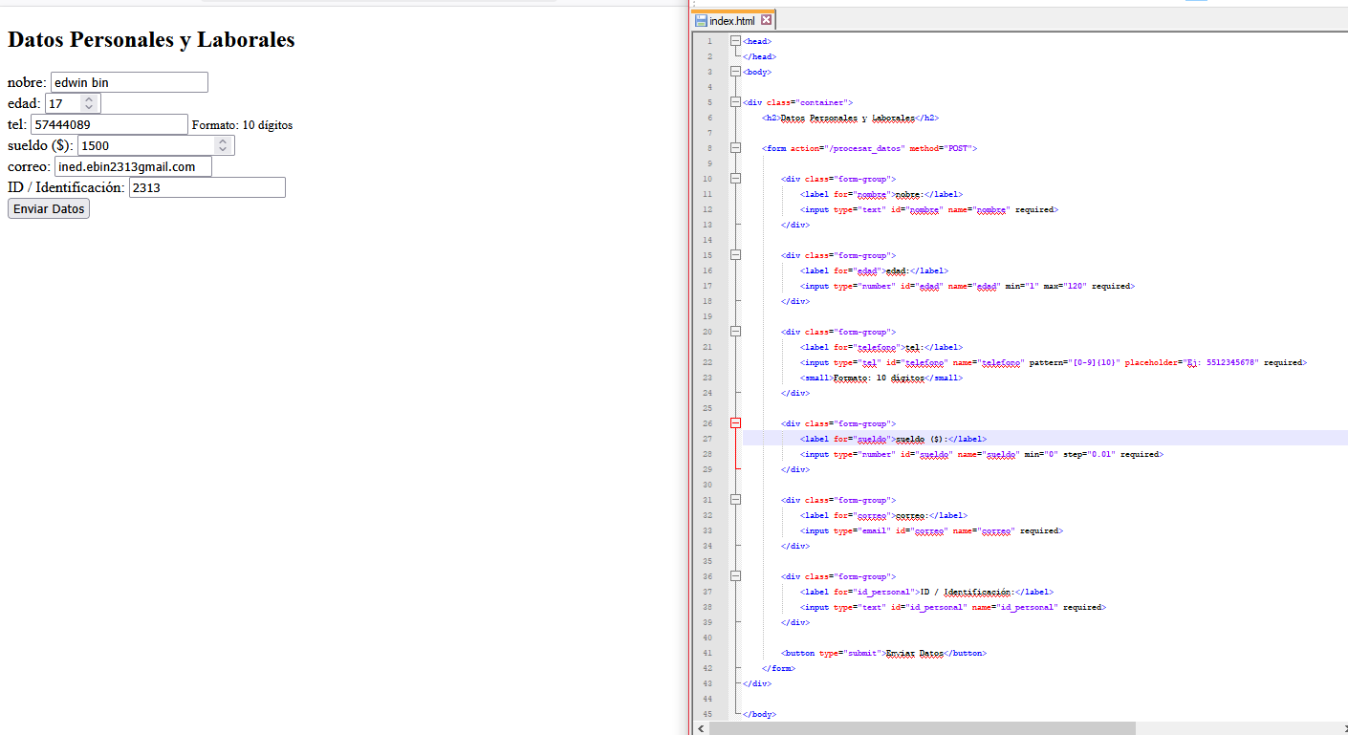Click line number 27 in the editor margin
The height and width of the screenshot is (735, 1348).
pos(707,439)
